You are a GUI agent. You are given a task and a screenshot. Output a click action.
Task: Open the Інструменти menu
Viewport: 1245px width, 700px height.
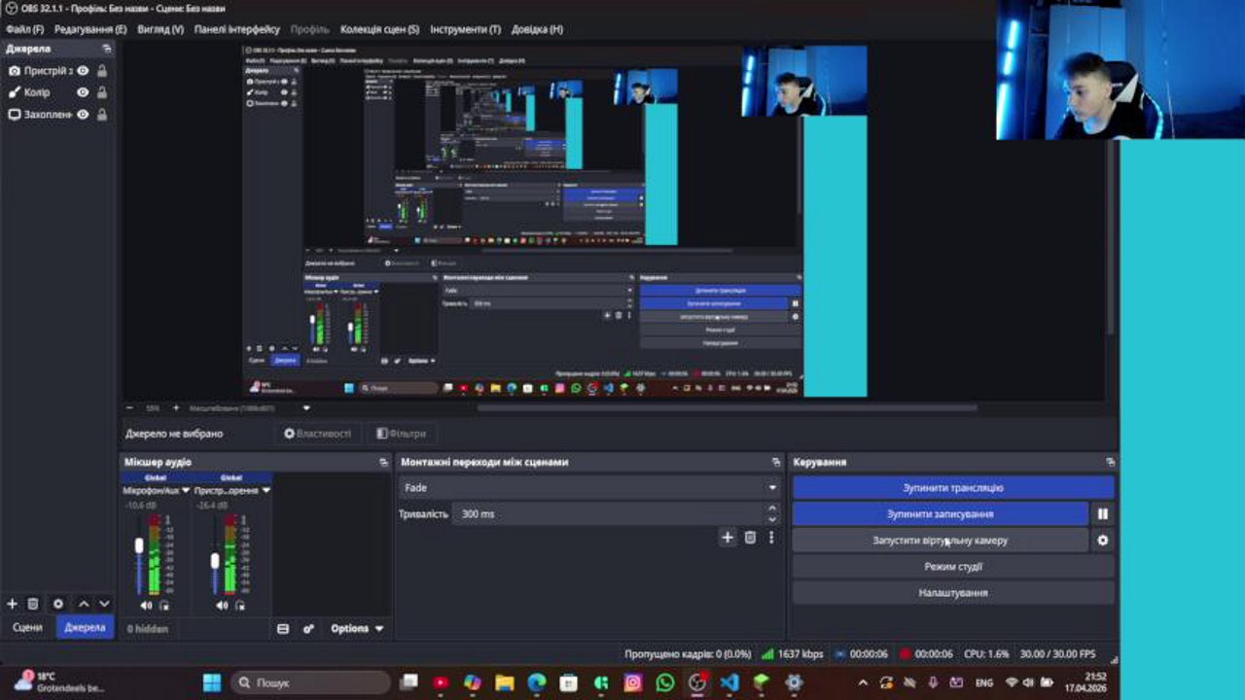pyautogui.click(x=467, y=29)
